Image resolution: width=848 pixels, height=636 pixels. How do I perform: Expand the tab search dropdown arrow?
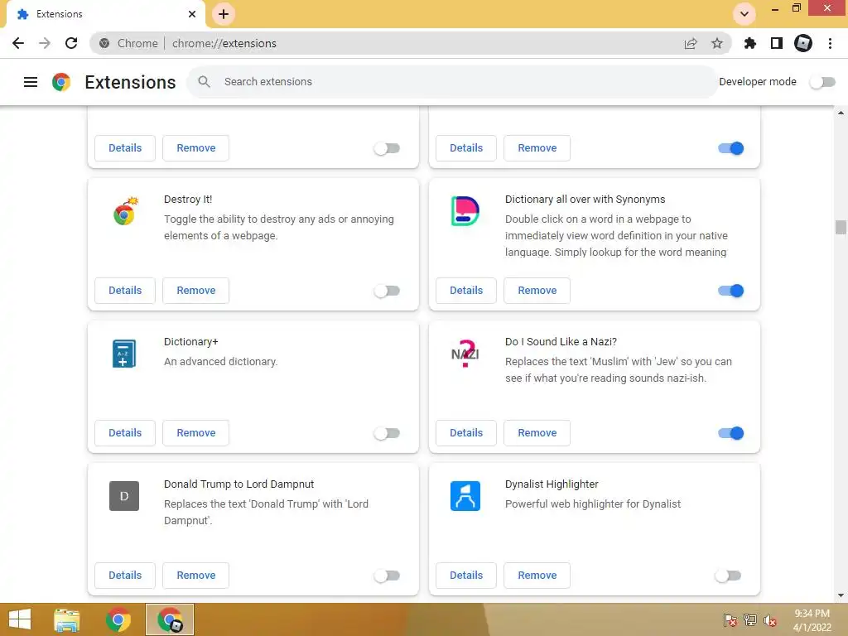tap(744, 14)
